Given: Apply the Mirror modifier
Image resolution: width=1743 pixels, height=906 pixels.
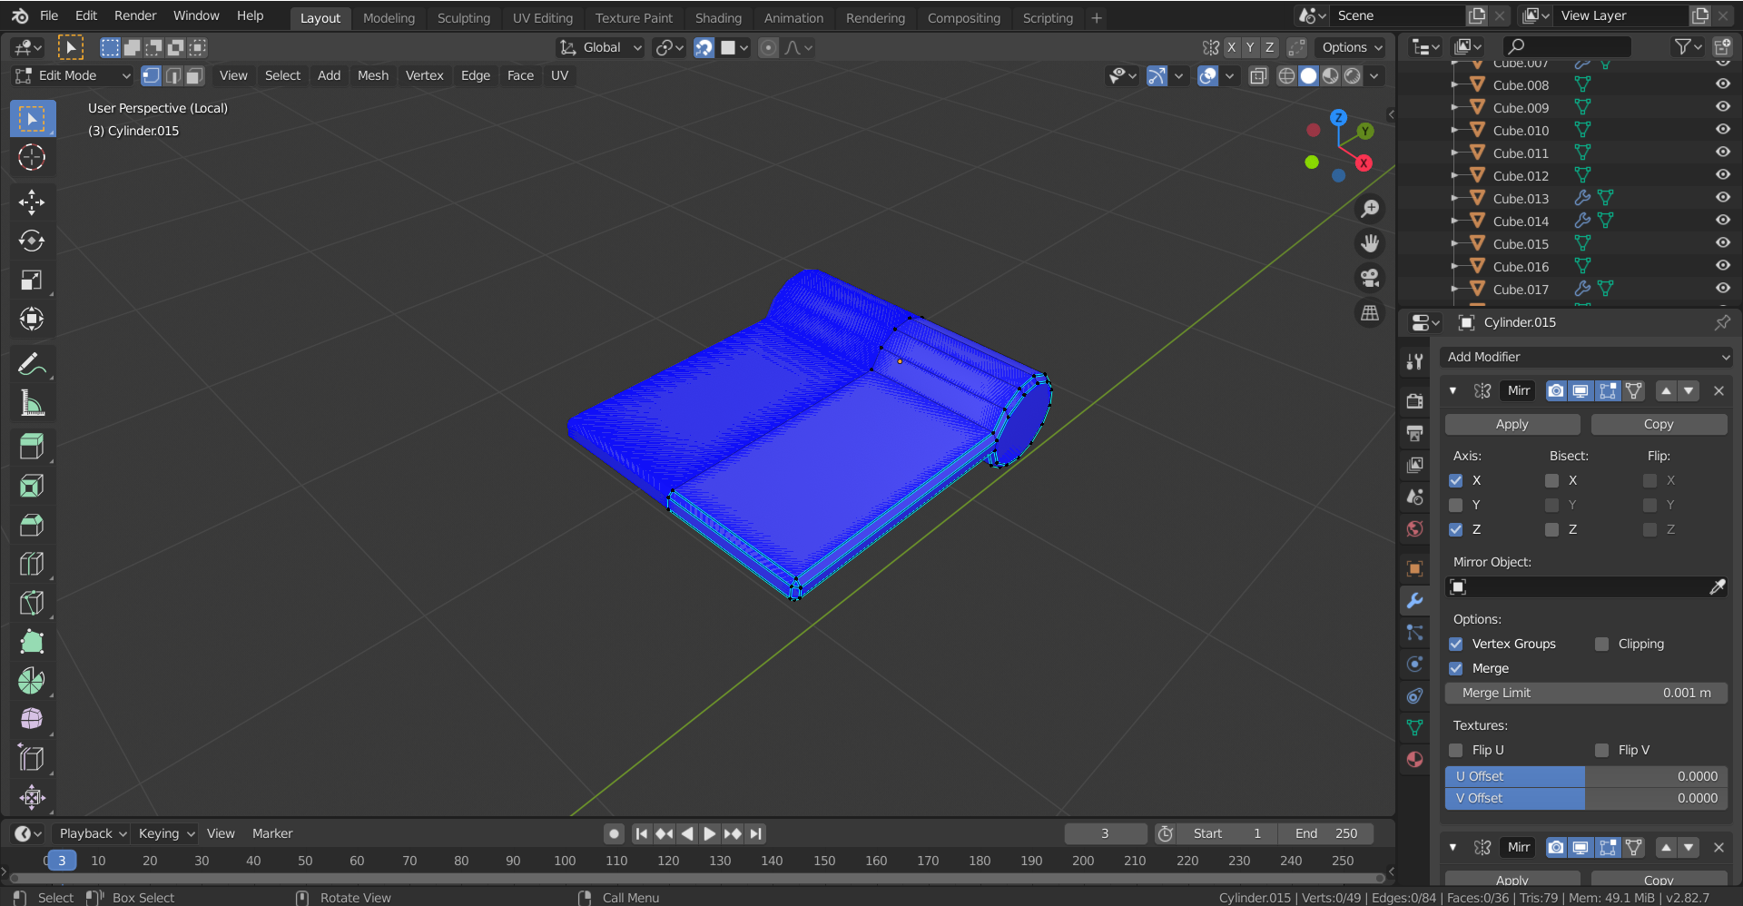Looking at the screenshot, I should [1512, 424].
